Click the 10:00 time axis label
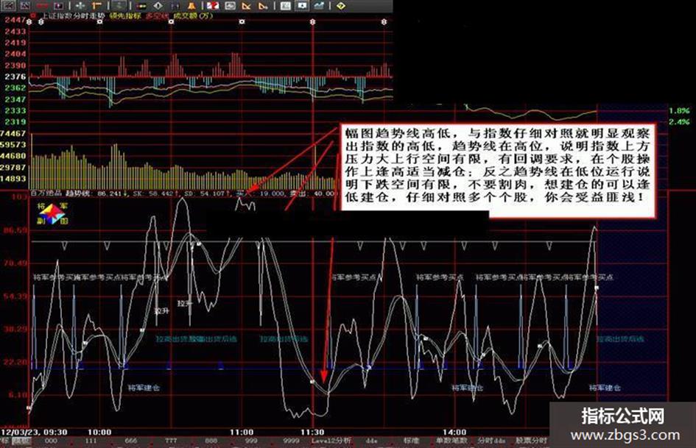This screenshot has width=696, height=448. (99, 432)
